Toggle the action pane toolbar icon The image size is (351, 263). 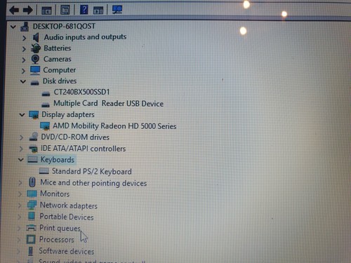[98, 11]
